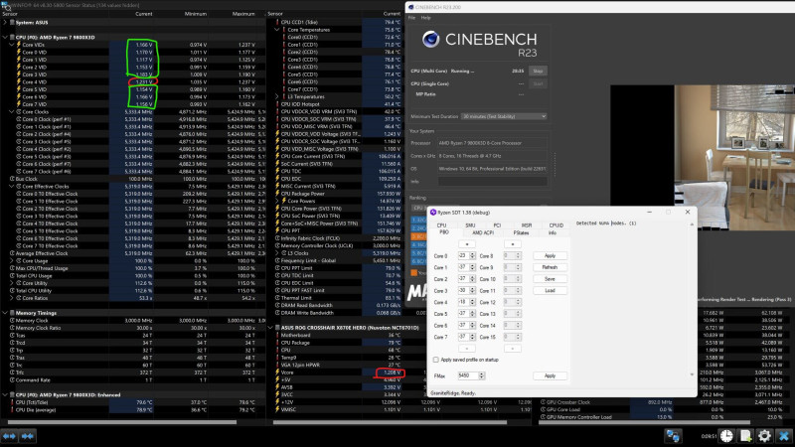Click the thermometer icon beside CPU IOD Hotspot
Viewport: 795px width, 447px height.
click(277, 104)
